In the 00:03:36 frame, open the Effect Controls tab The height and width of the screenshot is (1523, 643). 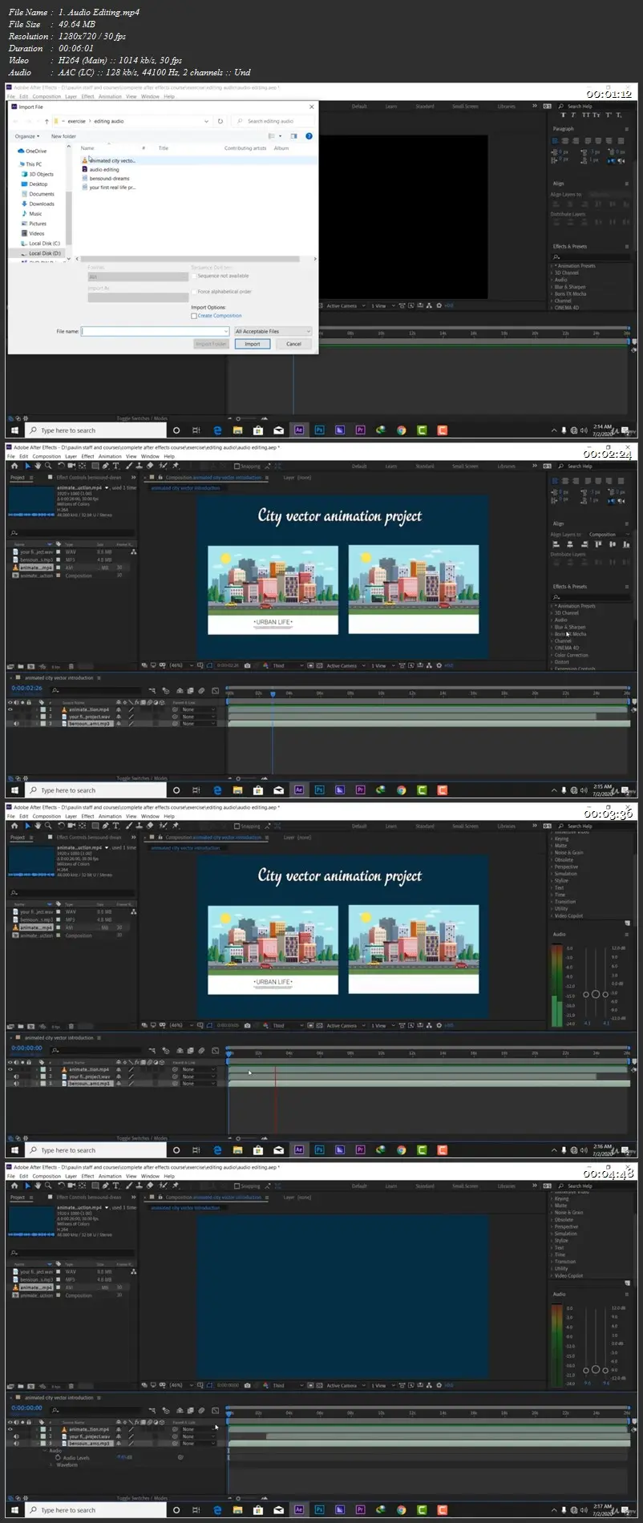(x=89, y=837)
